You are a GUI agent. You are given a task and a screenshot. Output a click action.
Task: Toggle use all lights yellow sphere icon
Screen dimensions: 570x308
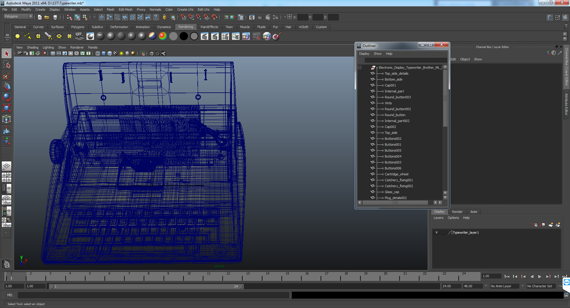(121, 53)
